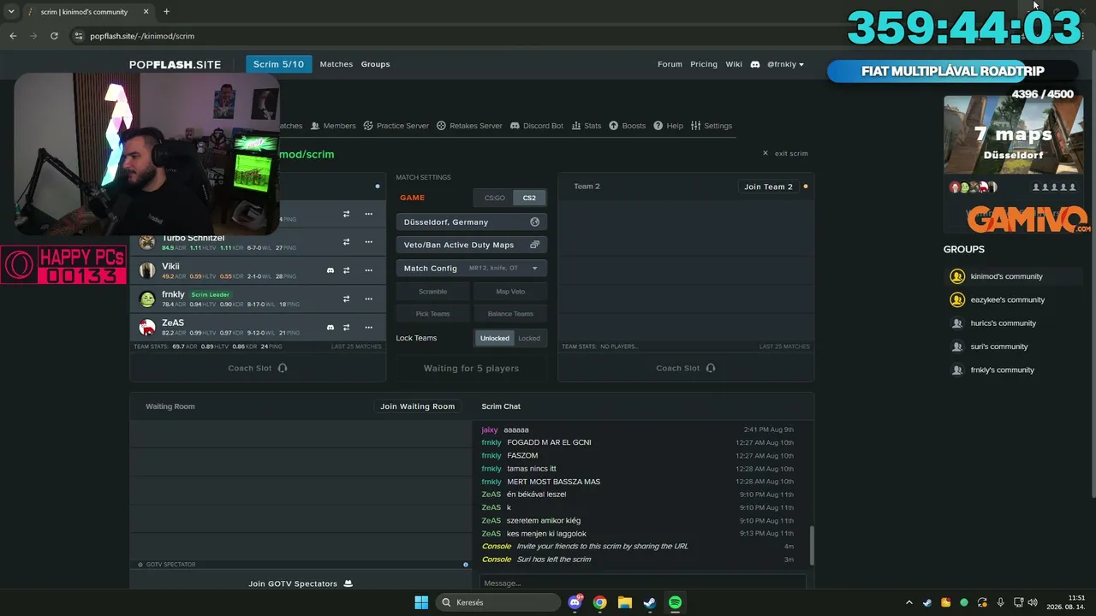Viewport: 1096px width, 616px height.
Task: Click Discord icon in ZeAS's row
Action: [331, 327]
